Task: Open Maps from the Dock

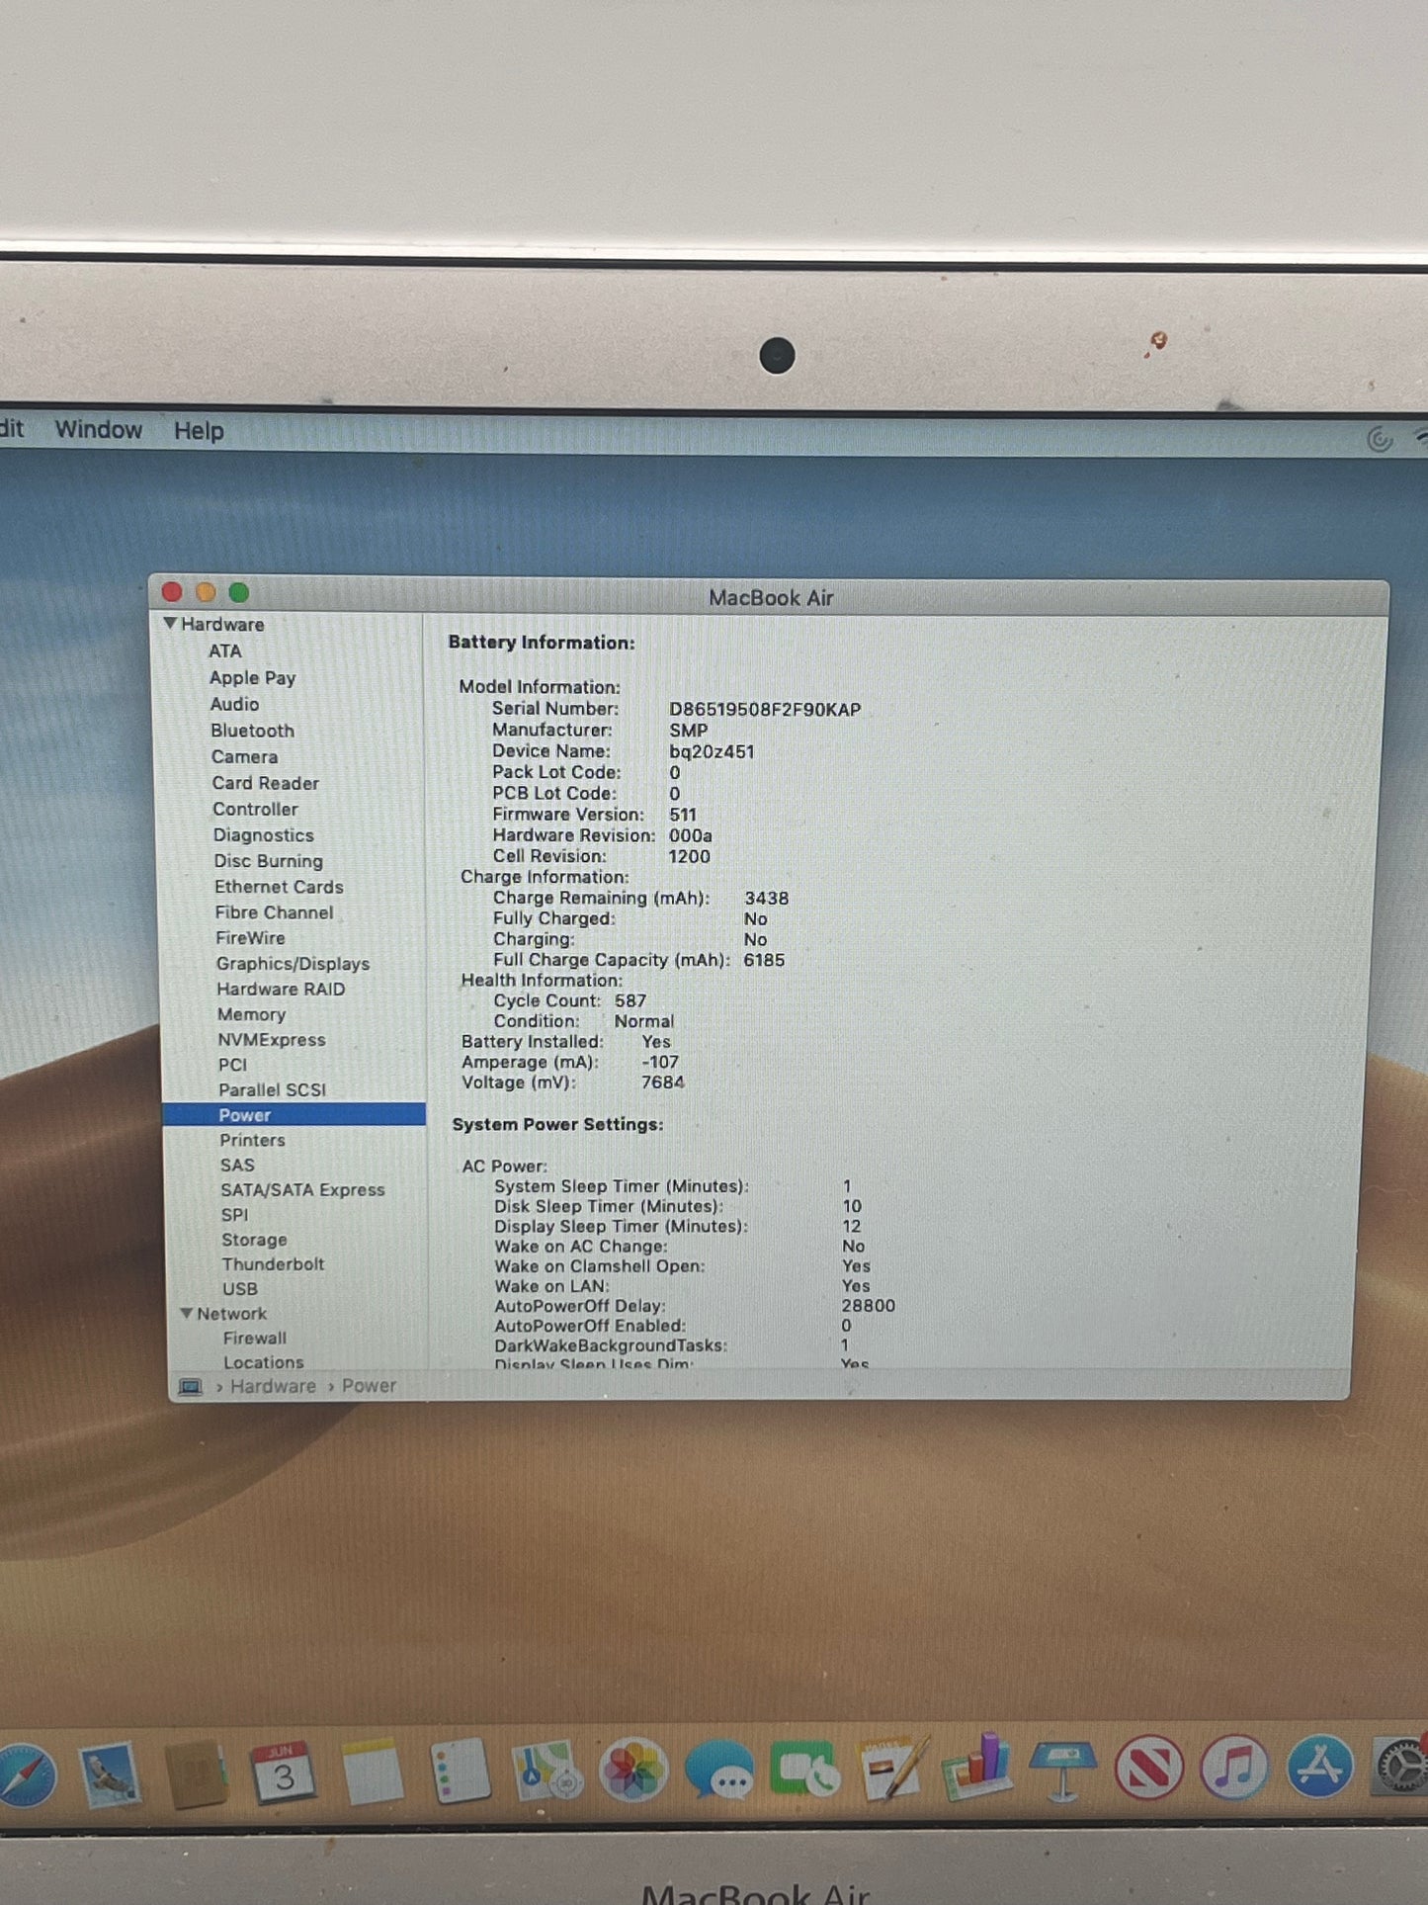Action: coord(546,1771)
